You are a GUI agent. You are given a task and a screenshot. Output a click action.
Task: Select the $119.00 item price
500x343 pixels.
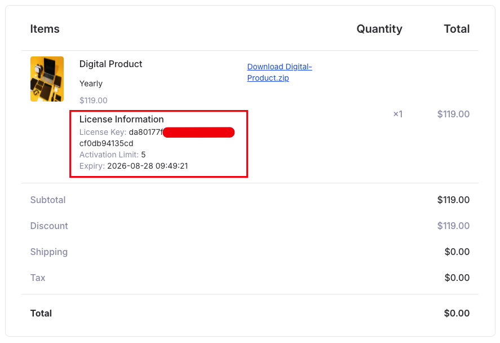pos(92,100)
